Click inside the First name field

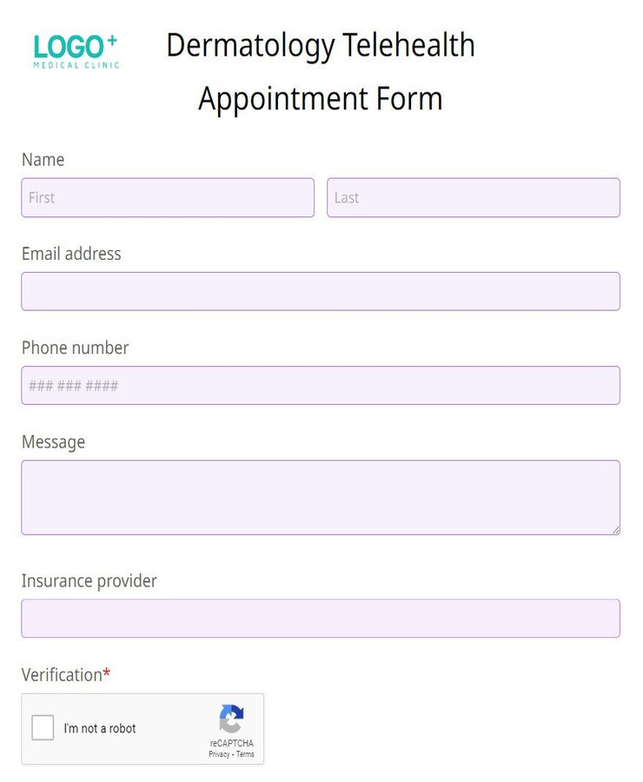(167, 198)
